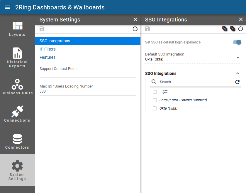Select System Settings in the sidebar
Viewport: 246px width, 193px height.
[17, 170]
